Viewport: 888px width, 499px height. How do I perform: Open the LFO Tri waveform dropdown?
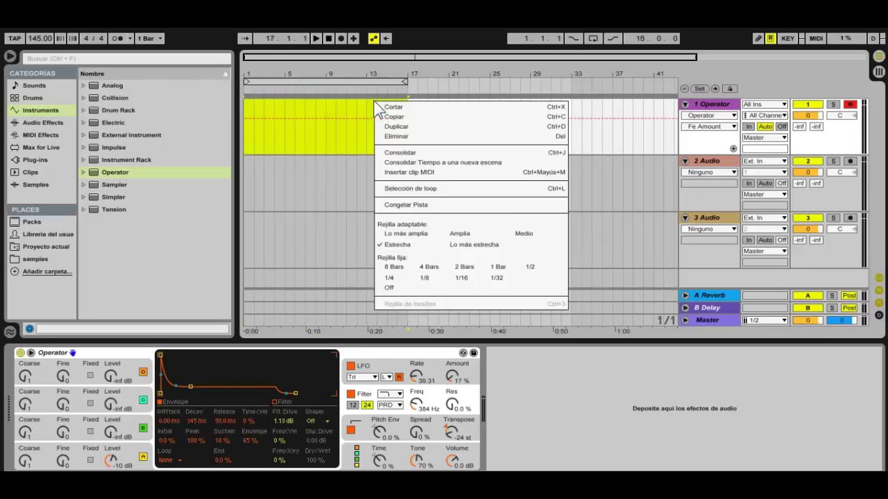pyautogui.click(x=362, y=377)
